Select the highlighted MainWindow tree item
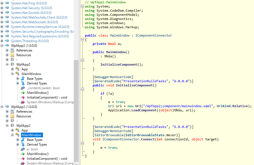254x165 pixels. (x=32, y=135)
